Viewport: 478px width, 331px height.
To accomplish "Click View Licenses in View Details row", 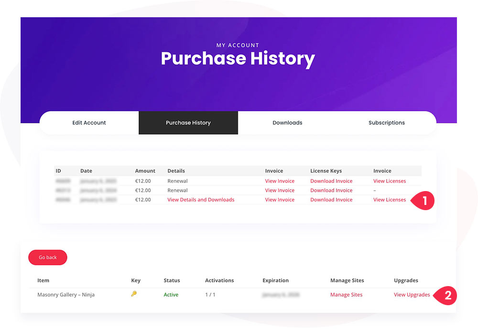I will (390, 200).
